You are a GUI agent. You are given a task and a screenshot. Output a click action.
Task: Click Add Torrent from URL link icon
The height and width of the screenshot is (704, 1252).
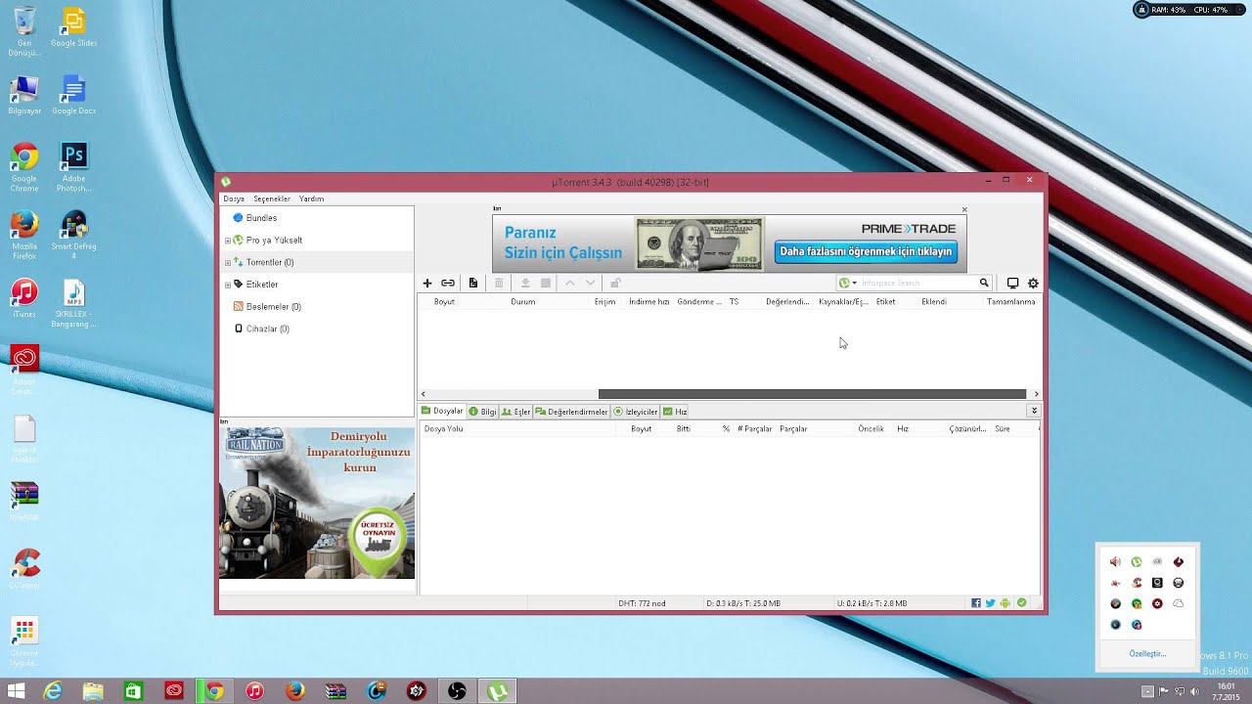click(x=448, y=283)
